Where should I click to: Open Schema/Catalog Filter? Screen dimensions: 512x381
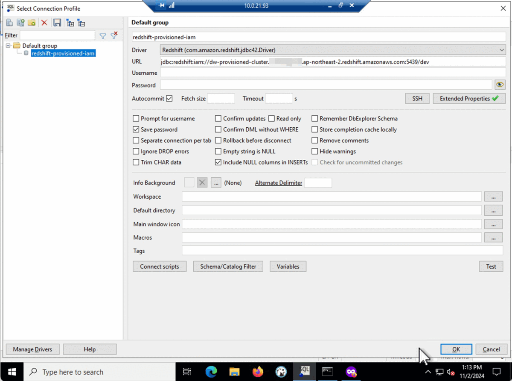tap(228, 267)
